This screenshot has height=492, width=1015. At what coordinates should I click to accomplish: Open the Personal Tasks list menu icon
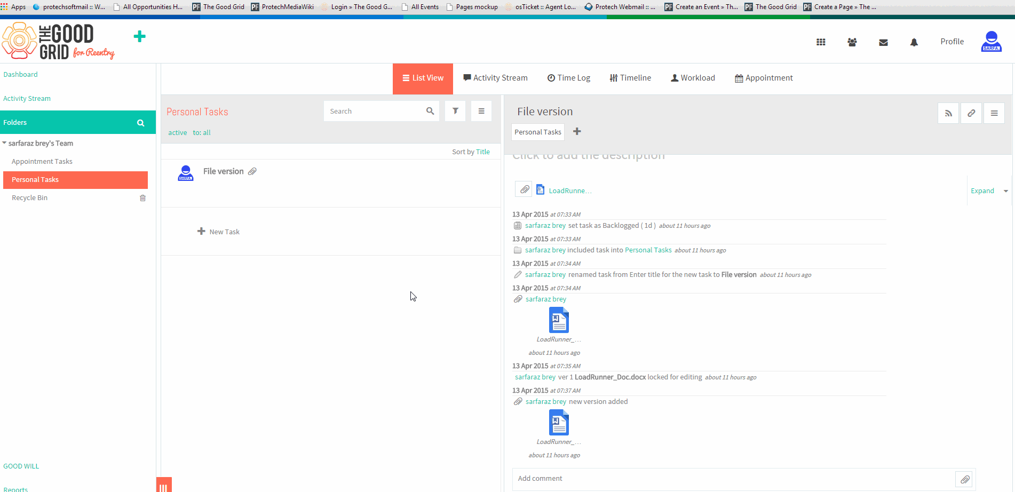coord(481,111)
